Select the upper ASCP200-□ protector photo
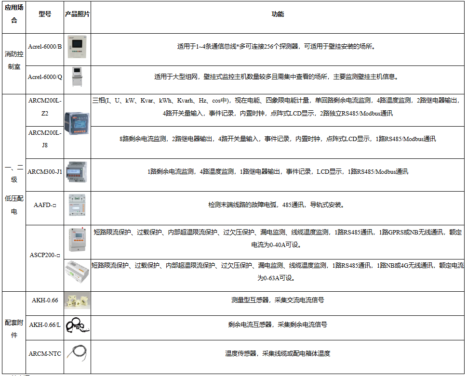The image size is (467, 376). click(x=77, y=240)
